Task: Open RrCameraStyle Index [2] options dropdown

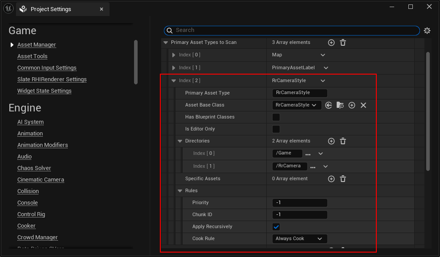Action: (323, 81)
